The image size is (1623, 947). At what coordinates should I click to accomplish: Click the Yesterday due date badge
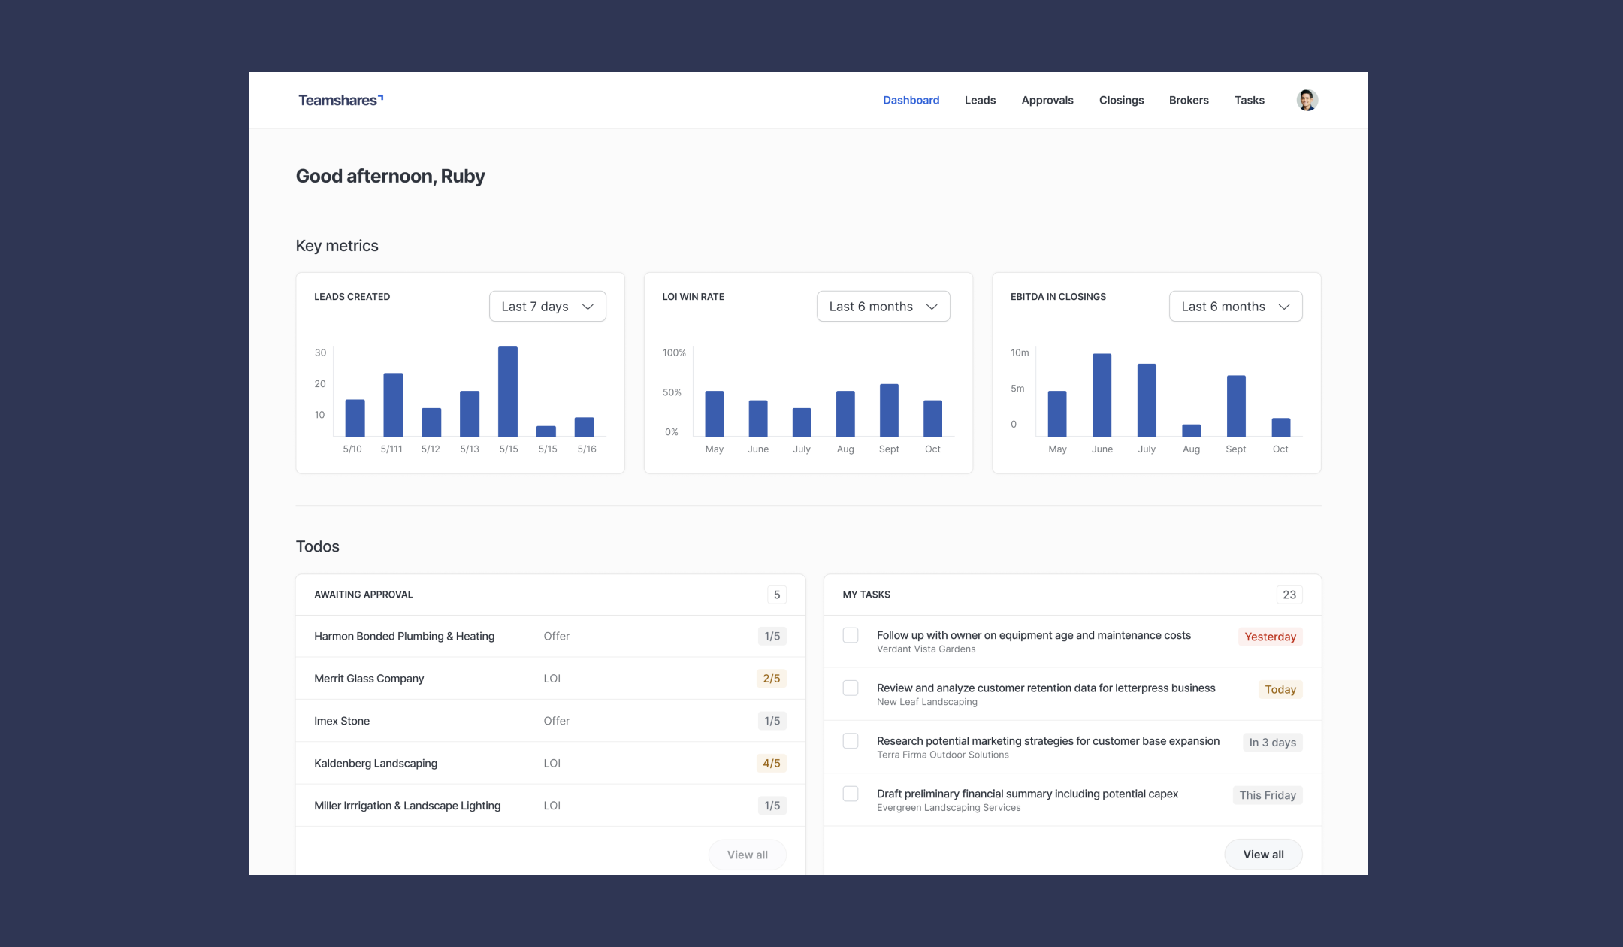(x=1270, y=637)
